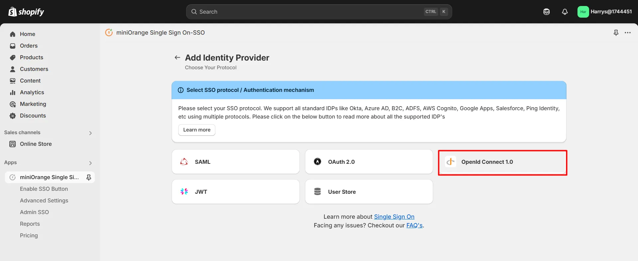
Task: Click the Shopify logo
Action: click(26, 12)
